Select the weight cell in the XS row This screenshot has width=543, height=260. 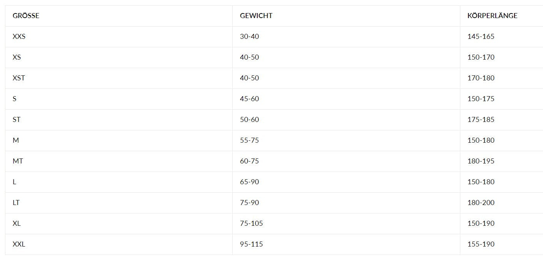[x=250, y=57]
